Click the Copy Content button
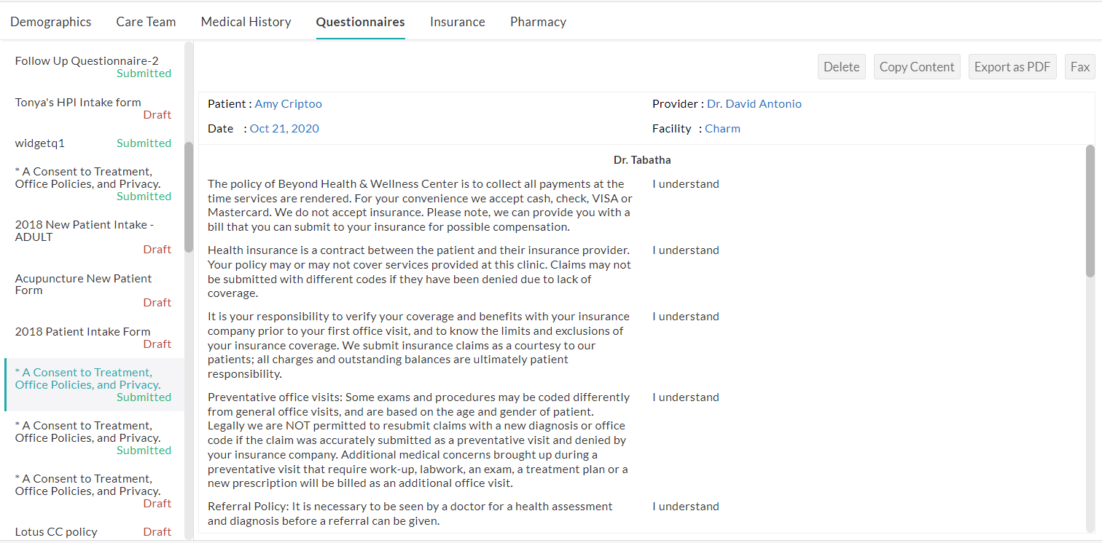The height and width of the screenshot is (543, 1102). point(917,66)
